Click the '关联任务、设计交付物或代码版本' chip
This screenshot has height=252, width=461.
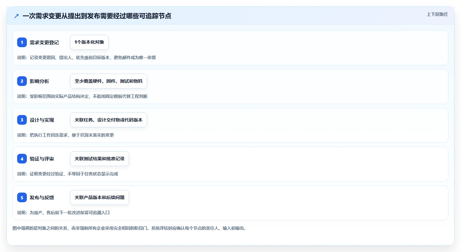pos(109,120)
